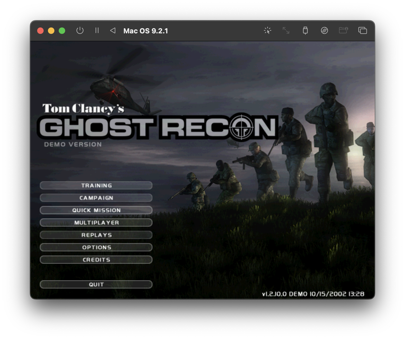Screen dimensions: 405x339
Task: Maximize the VM window with green button
Action: (x=62, y=31)
